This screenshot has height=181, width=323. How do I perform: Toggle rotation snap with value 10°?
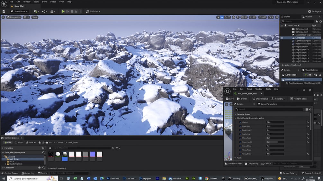pyautogui.click(x=253, y=17)
